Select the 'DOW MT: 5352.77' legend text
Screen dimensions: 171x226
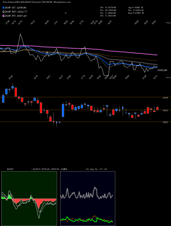(x=16, y=12)
